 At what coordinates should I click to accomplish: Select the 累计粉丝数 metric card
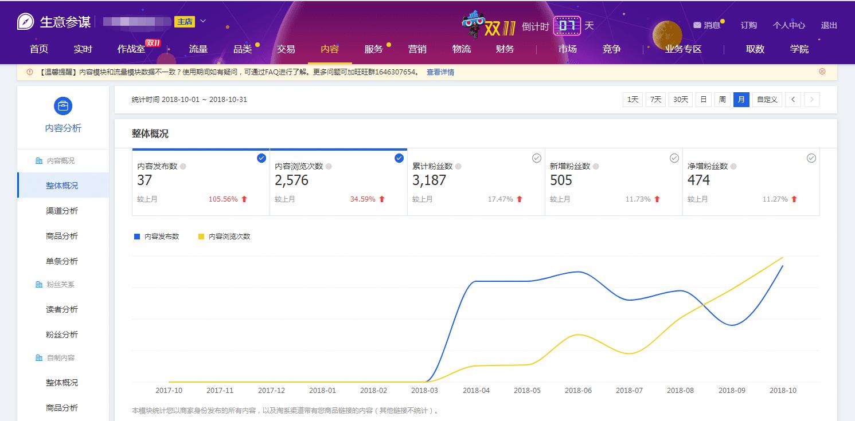click(x=536, y=158)
